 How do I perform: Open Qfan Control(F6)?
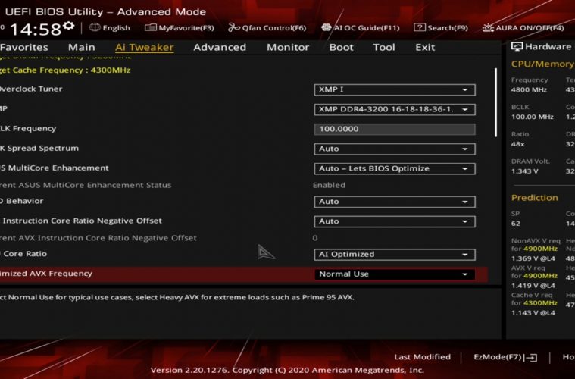(274, 28)
